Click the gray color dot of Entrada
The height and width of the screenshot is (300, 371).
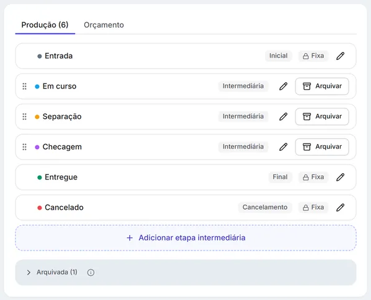click(x=40, y=56)
